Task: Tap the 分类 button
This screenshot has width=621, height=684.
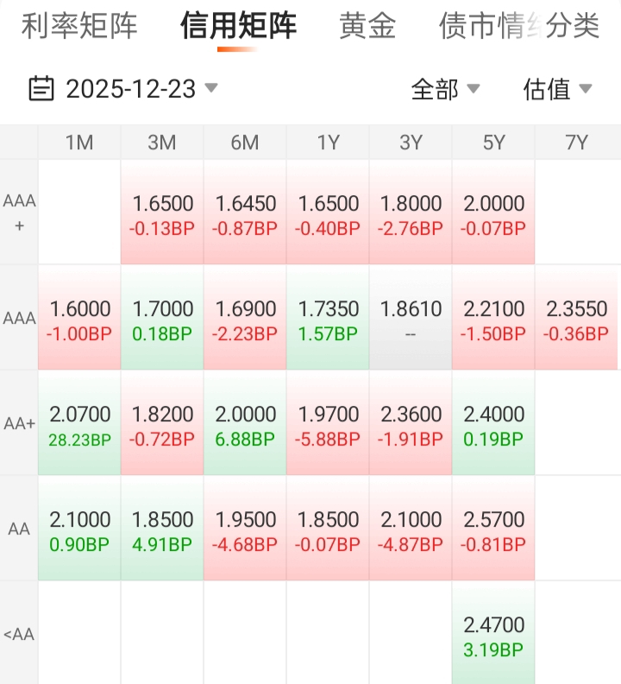Action: tap(573, 26)
